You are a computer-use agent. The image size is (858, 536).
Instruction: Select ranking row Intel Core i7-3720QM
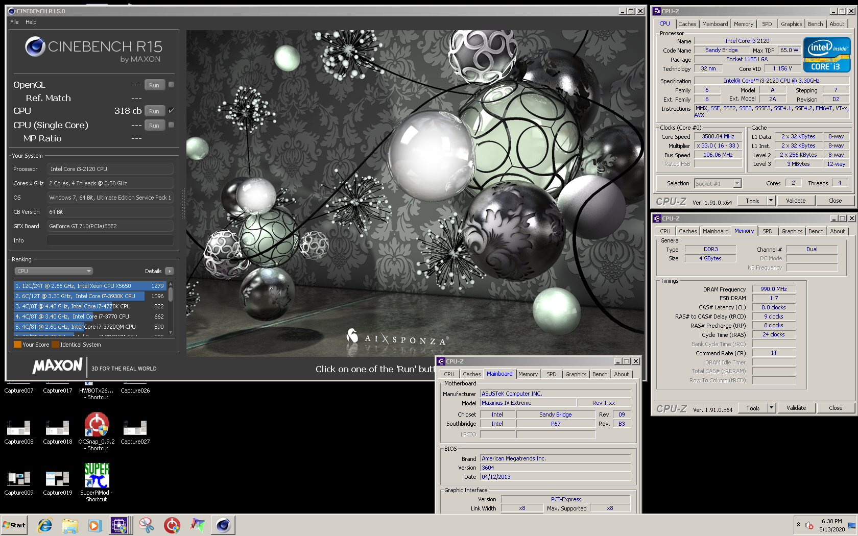click(x=90, y=327)
